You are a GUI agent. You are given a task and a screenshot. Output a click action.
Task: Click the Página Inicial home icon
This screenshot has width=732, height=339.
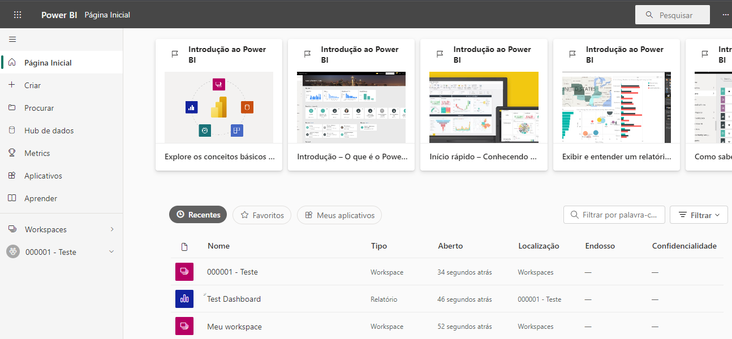coord(12,62)
